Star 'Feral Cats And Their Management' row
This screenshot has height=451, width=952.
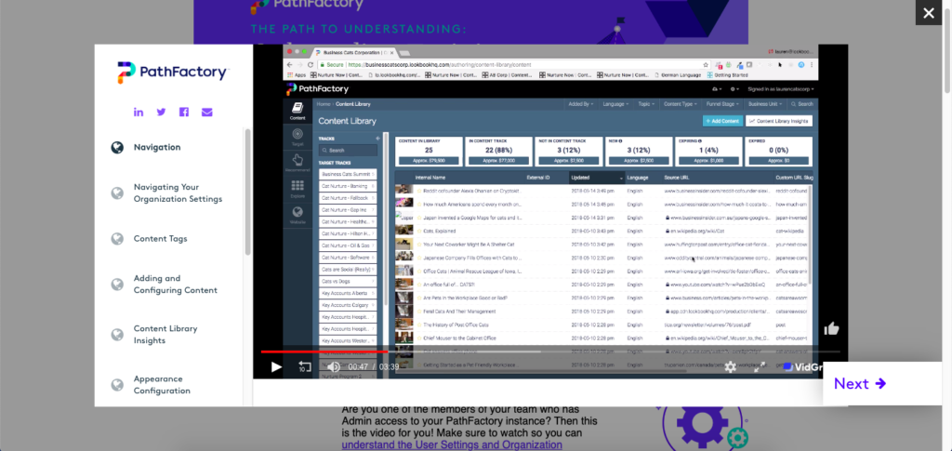[x=418, y=312]
